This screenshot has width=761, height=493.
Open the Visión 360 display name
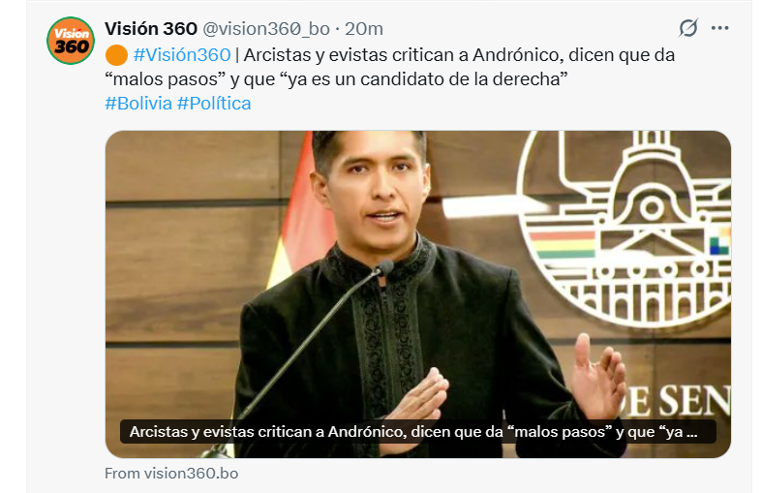point(151,29)
